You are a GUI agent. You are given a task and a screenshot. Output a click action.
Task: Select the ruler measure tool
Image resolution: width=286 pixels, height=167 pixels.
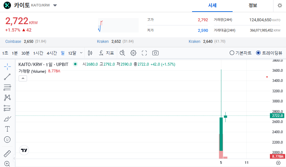[7, 154]
